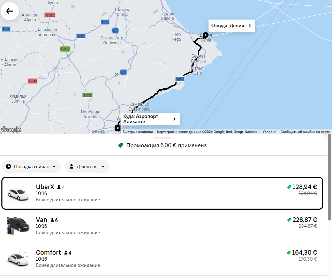
Task: Open 'Посадка сейчас' pickup time dropdown
Action: 31,166
